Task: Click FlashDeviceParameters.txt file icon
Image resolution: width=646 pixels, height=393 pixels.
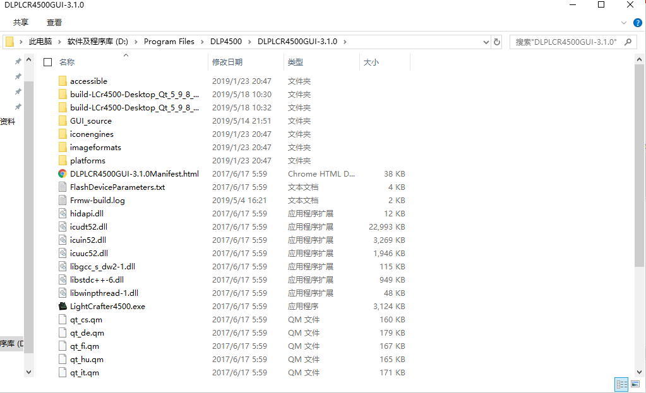Action: point(63,187)
